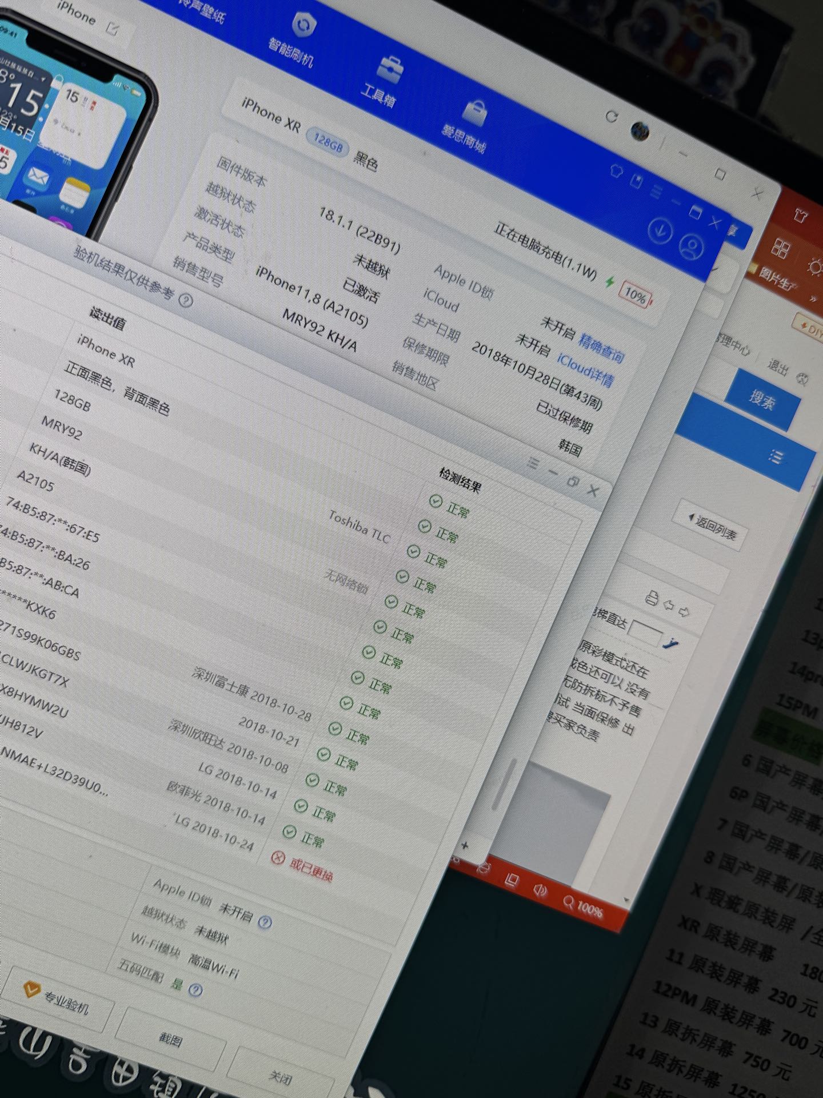Click the 10% battery indicator
Screen dimensions: 823x1098
tap(636, 295)
